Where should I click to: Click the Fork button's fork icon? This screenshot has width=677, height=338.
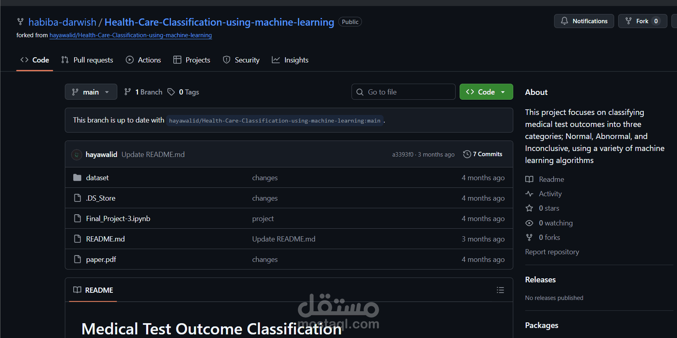pyautogui.click(x=629, y=21)
